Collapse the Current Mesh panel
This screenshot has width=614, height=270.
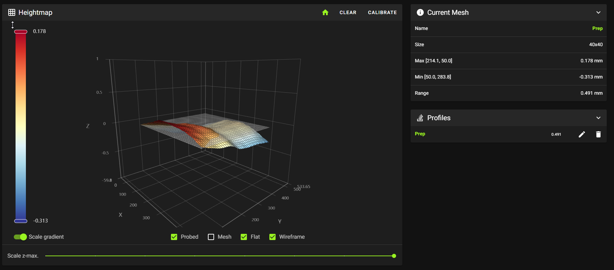click(x=598, y=12)
